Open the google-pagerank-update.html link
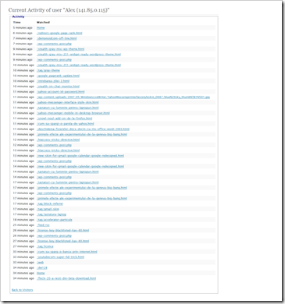This screenshot has width=285, height=304. [58, 76]
